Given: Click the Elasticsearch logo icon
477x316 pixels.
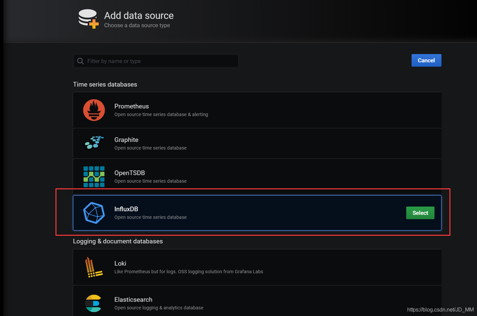Looking at the screenshot, I should 93,303.
